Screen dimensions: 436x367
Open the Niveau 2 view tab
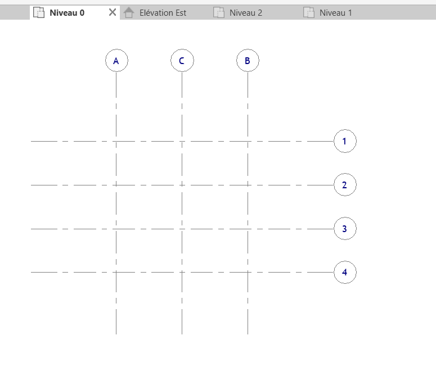(x=246, y=12)
